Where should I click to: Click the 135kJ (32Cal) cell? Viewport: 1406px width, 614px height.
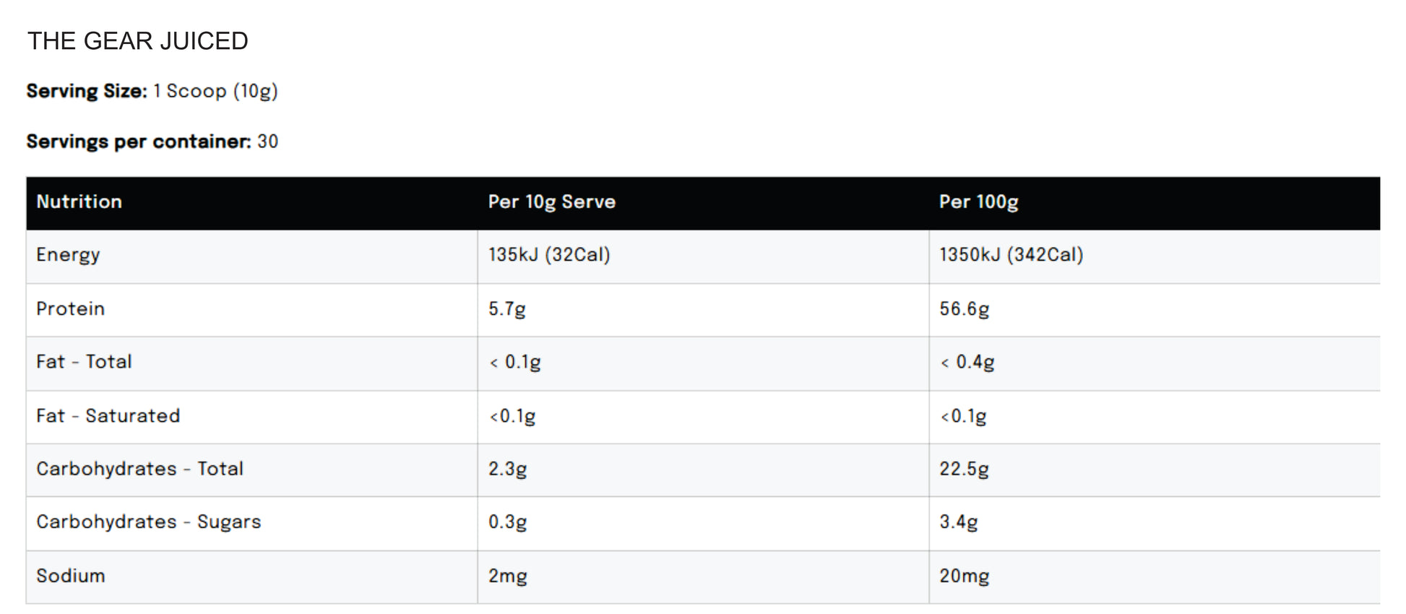click(x=549, y=255)
